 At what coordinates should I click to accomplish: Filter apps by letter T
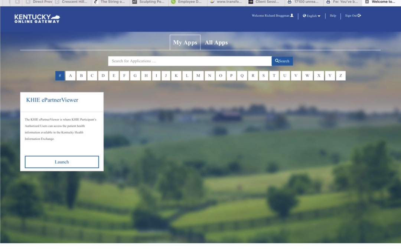pyautogui.click(x=274, y=76)
